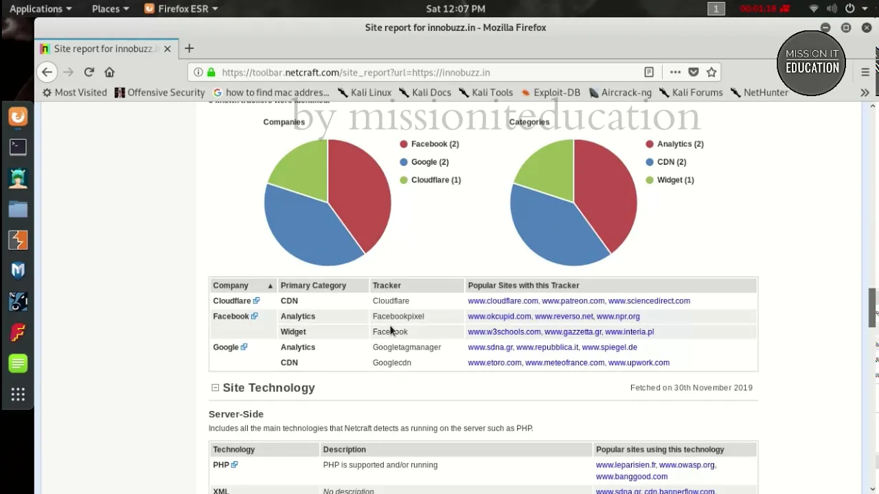
Task: Open the PHP external link icon
Action: [x=234, y=464]
